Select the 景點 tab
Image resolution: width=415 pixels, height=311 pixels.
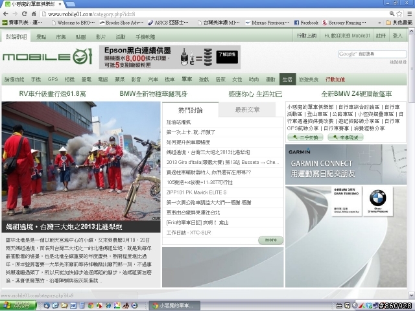(41, 37)
